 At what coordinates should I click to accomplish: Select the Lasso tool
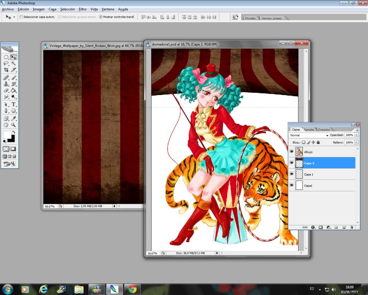6,63
